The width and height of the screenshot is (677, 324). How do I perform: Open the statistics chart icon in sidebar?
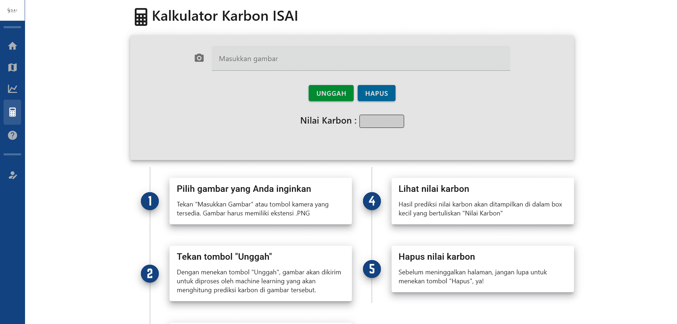12,89
